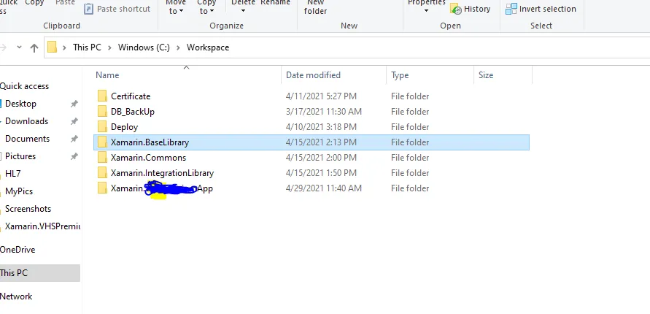Select This PC in navigation pane
650x314 pixels.
pos(40,273)
